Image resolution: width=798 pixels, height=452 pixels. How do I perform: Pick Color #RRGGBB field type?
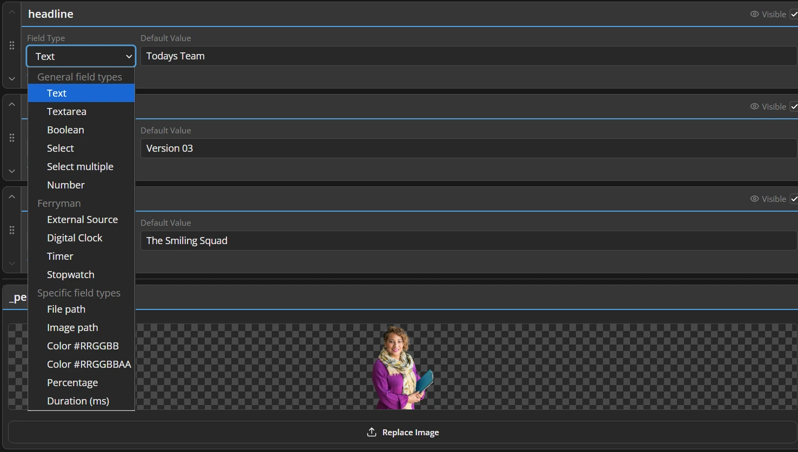click(x=81, y=346)
